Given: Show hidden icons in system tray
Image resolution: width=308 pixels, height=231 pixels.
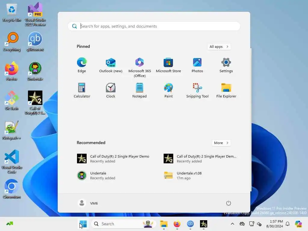Looking at the screenshot, I should click(233, 224).
